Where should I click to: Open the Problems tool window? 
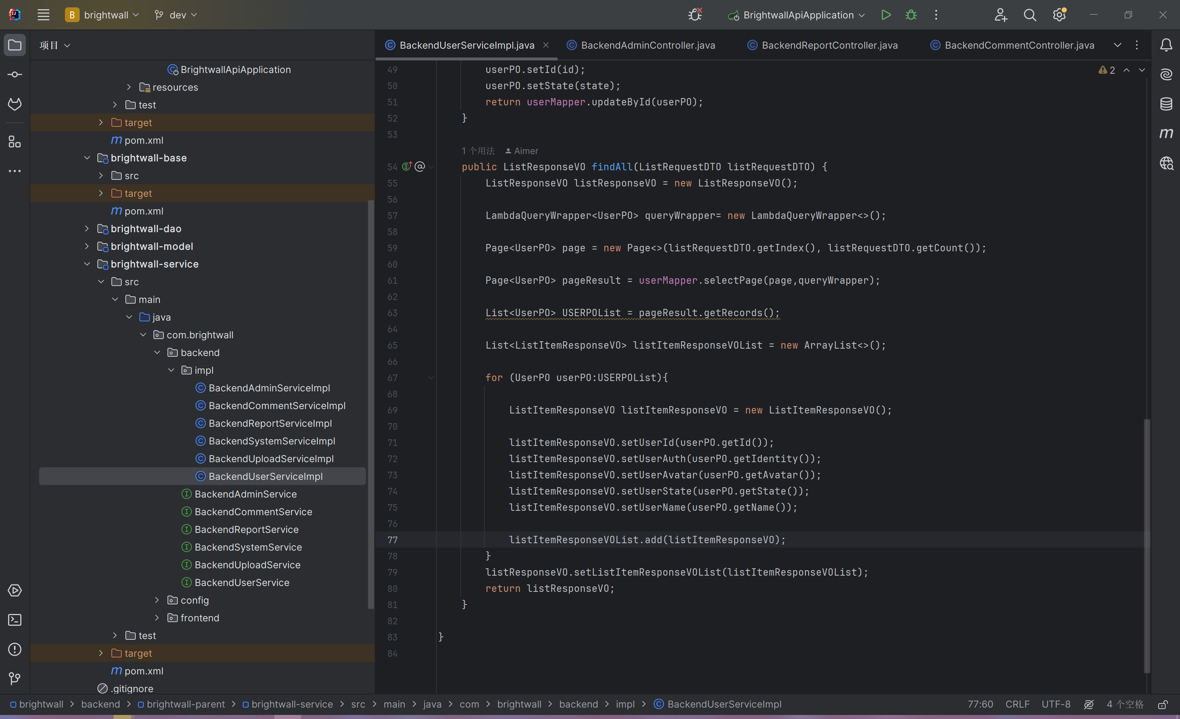coord(15,649)
